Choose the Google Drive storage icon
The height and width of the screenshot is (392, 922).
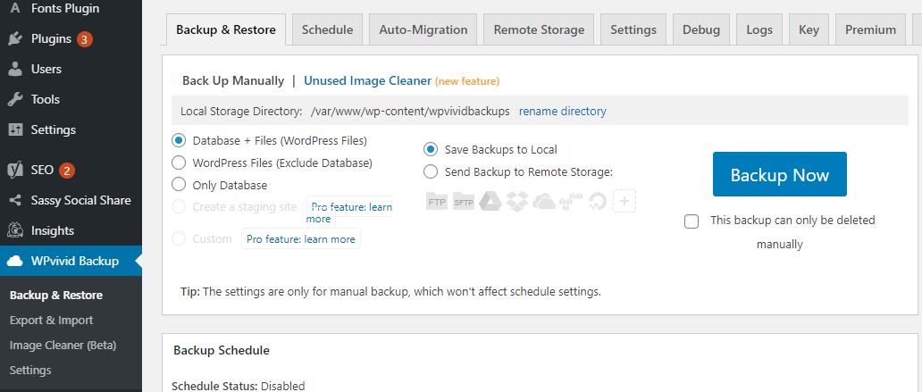pyautogui.click(x=490, y=201)
